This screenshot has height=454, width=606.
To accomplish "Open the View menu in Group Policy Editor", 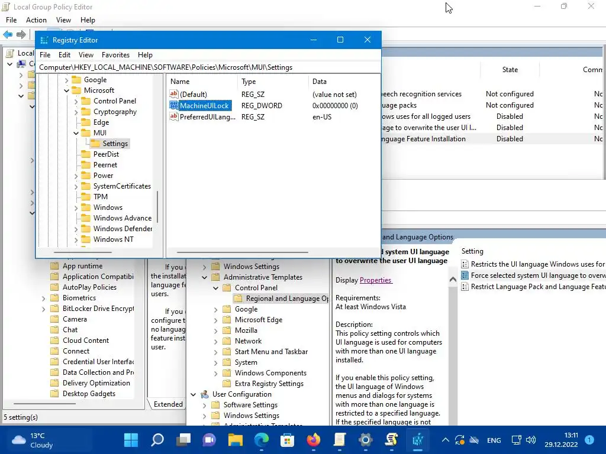I will tap(63, 20).
